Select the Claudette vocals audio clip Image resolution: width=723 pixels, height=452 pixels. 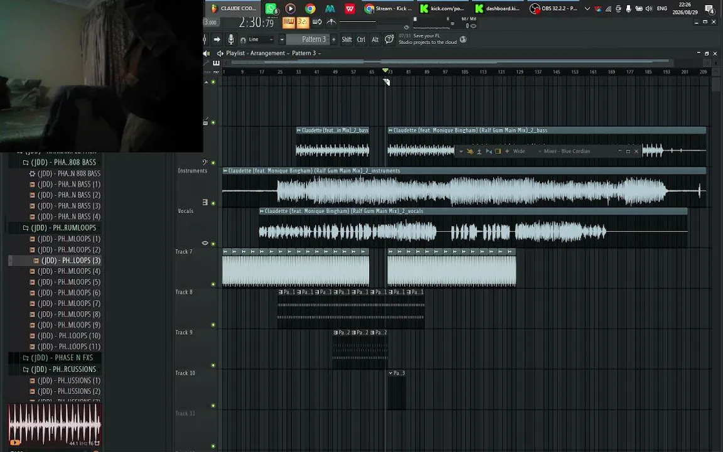click(473, 227)
